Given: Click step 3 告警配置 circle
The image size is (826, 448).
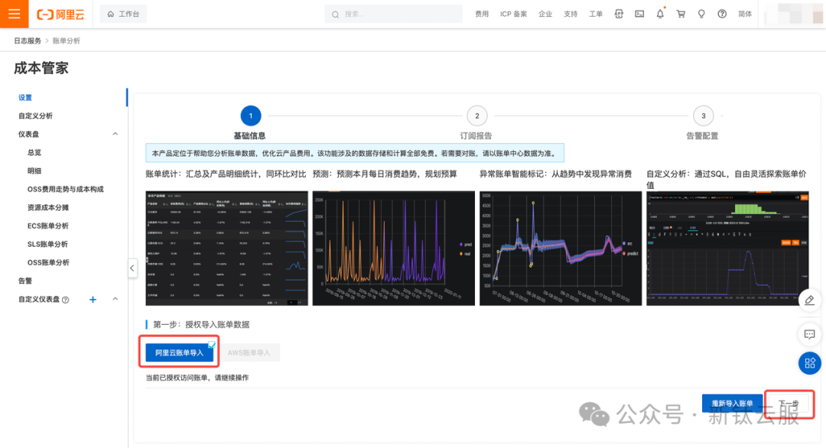Looking at the screenshot, I should tap(703, 115).
